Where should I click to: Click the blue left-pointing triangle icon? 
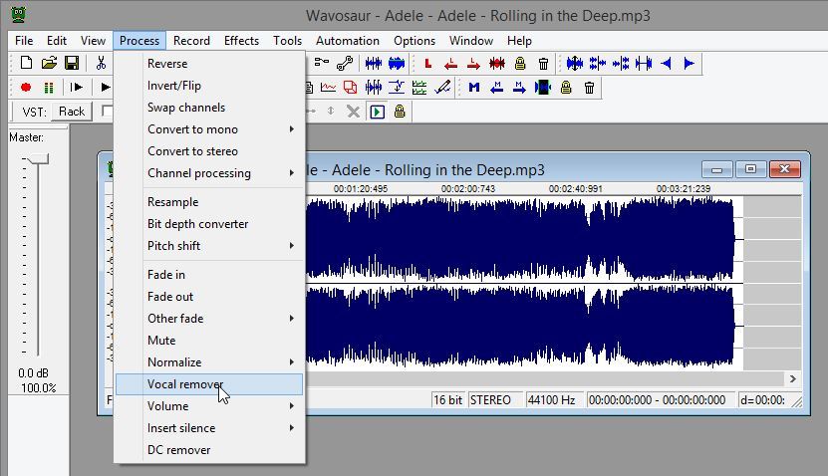point(667,64)
